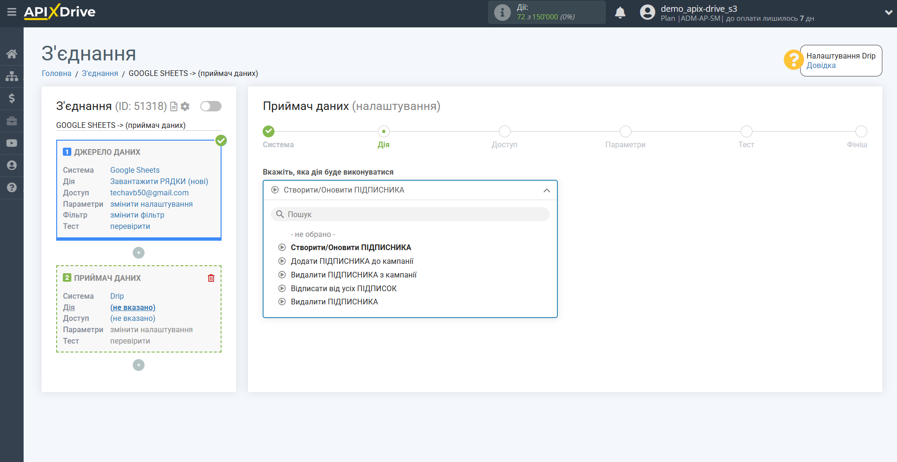Click the green source completed checkmark

pos(221,141)
